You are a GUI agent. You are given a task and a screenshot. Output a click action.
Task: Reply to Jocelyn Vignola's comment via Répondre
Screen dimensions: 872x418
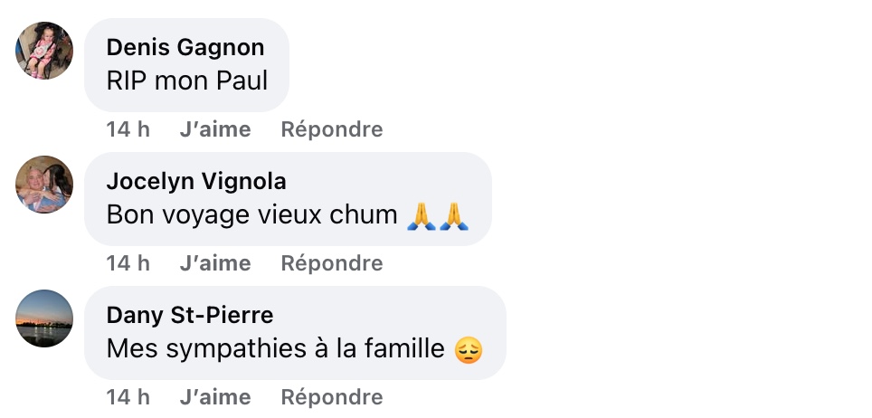pyautogui.click(x=332, y=263)
